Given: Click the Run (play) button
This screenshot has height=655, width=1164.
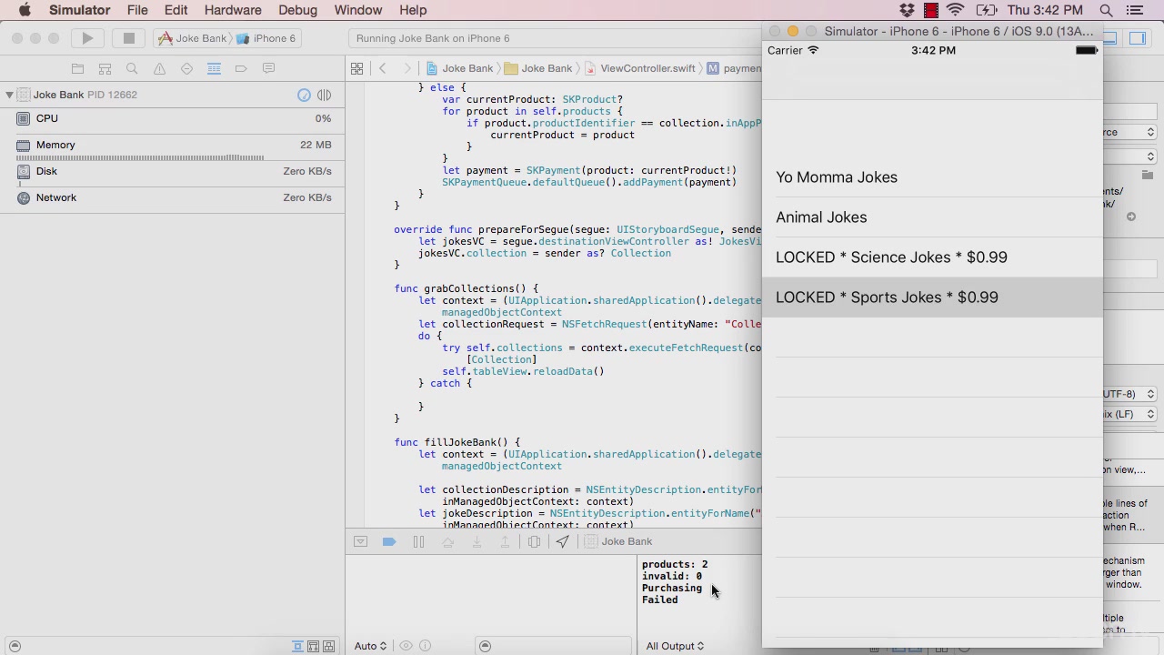Looking at the screenshot, I should pos(87,38).
